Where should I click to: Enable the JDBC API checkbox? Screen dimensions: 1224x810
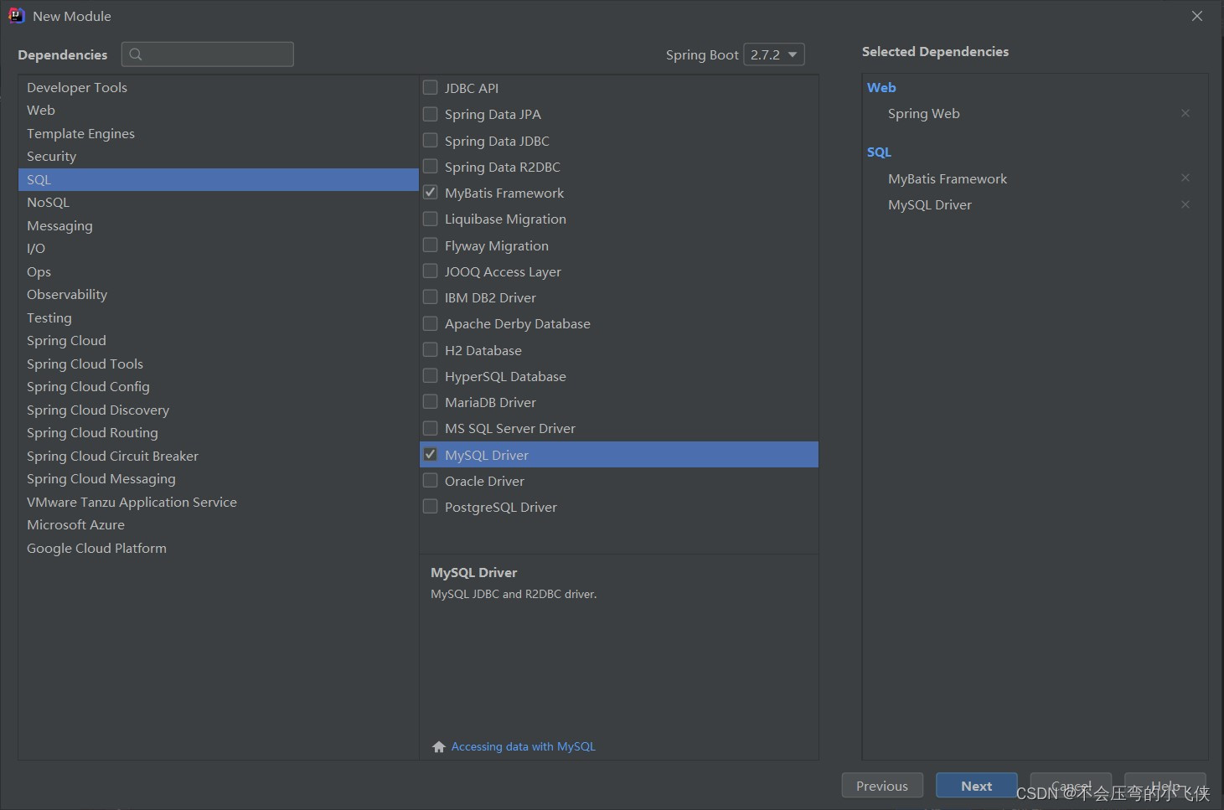(x=430, y=87)
